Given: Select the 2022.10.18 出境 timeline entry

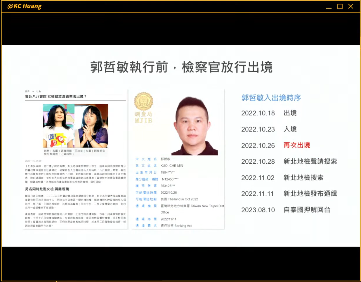Looking at the screenshot, I should click(x=269, y=113).
